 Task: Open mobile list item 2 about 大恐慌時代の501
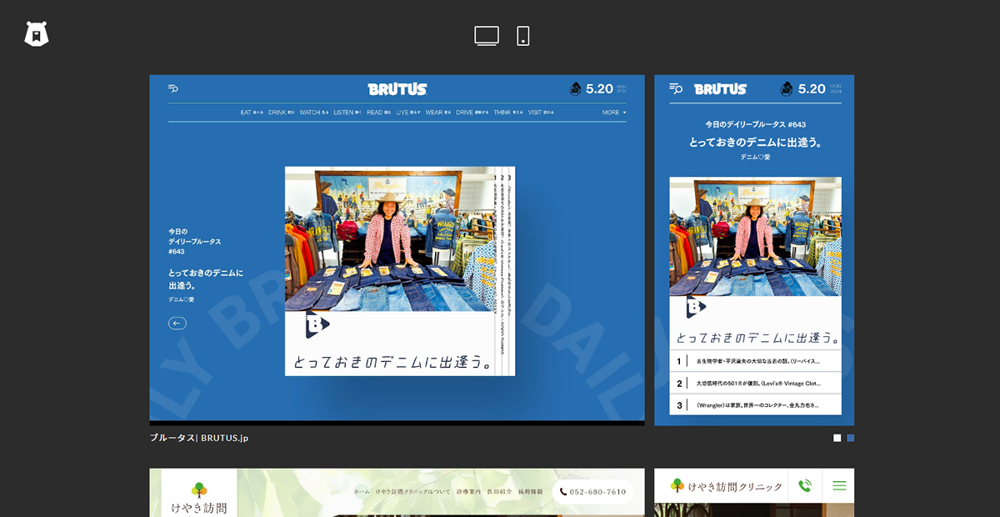pos(756,384)
